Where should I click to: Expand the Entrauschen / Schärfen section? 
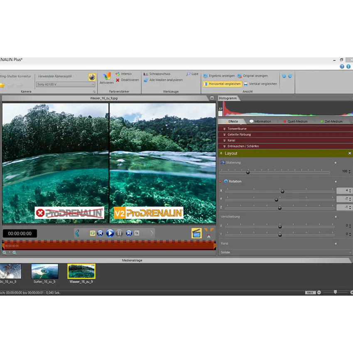click(x=285, y=146)
